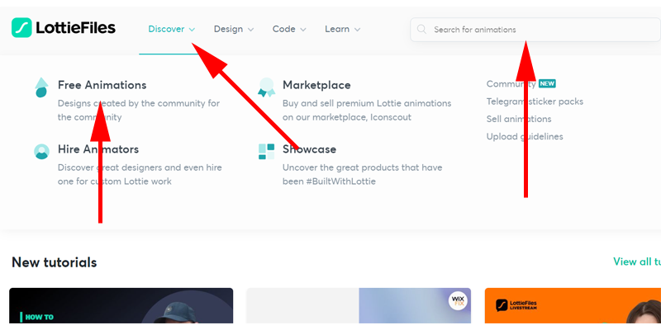
Task: Click the chevron next to Learn
Action: point(357,30)
